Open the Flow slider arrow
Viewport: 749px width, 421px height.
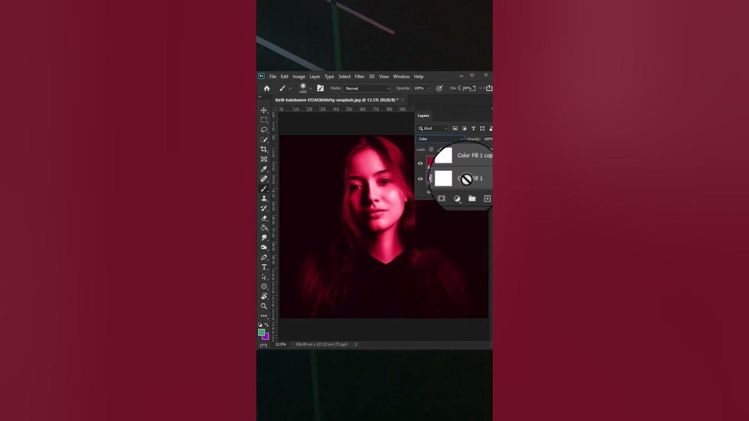[480, 88]
